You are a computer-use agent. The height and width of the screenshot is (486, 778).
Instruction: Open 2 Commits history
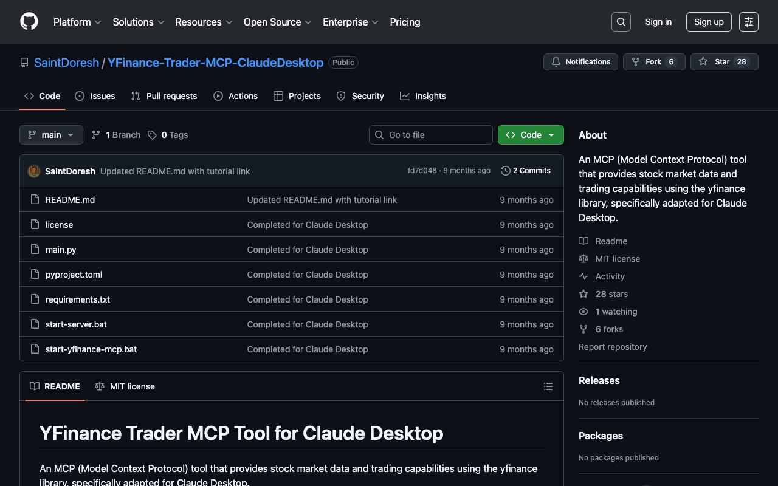click(x=526, y=171)
